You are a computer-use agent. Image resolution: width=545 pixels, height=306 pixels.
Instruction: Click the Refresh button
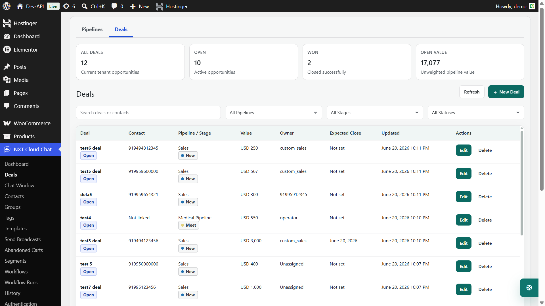click(472, 92)
